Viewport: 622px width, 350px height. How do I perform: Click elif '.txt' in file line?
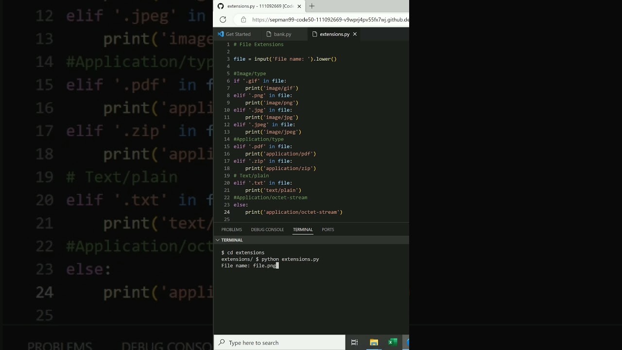tap(263, 183)
